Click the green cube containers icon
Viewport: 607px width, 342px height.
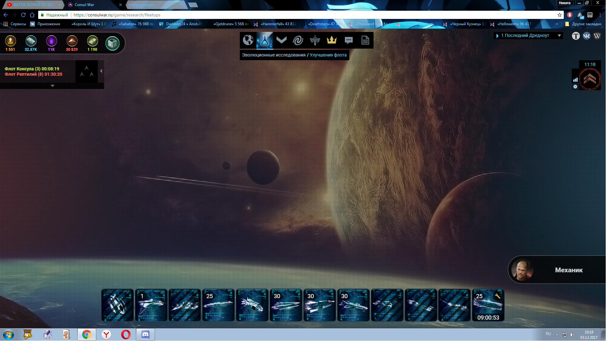click(x=112, y=44)
